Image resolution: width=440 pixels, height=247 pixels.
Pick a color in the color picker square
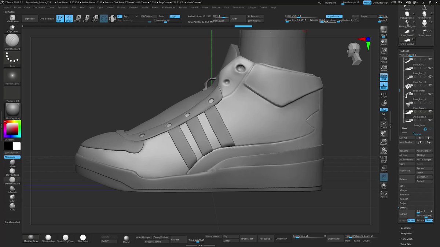point(12,129)
